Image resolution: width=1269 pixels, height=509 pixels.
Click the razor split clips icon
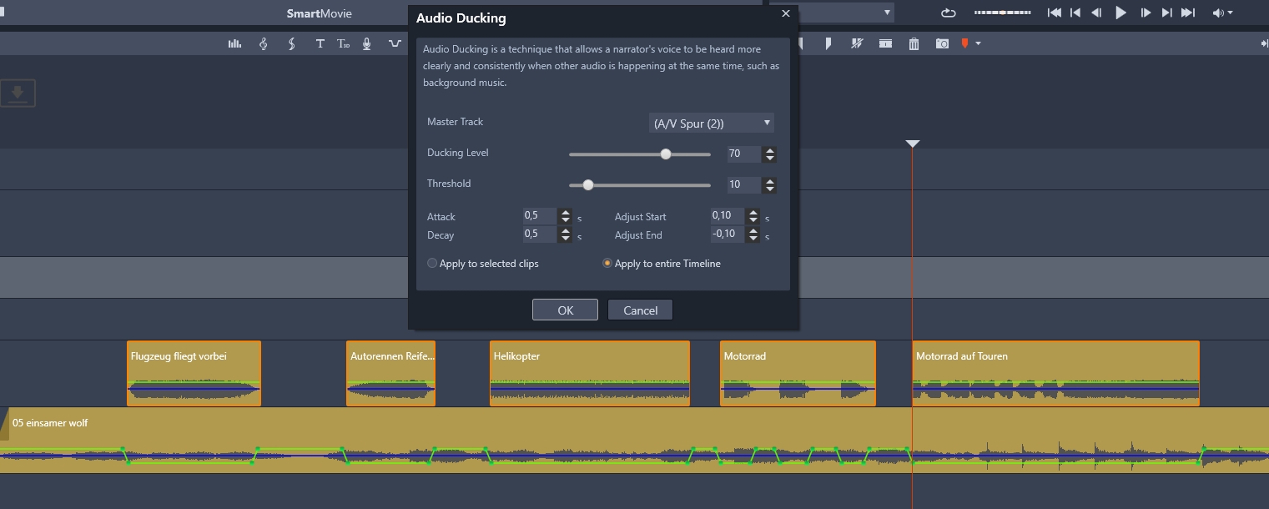tap(857, 43)
